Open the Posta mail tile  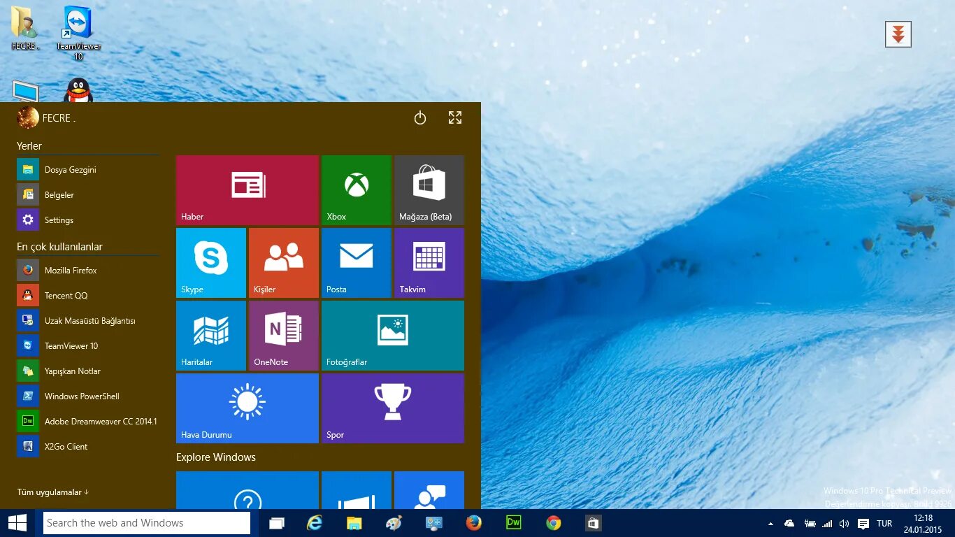(x=357, y=263)
